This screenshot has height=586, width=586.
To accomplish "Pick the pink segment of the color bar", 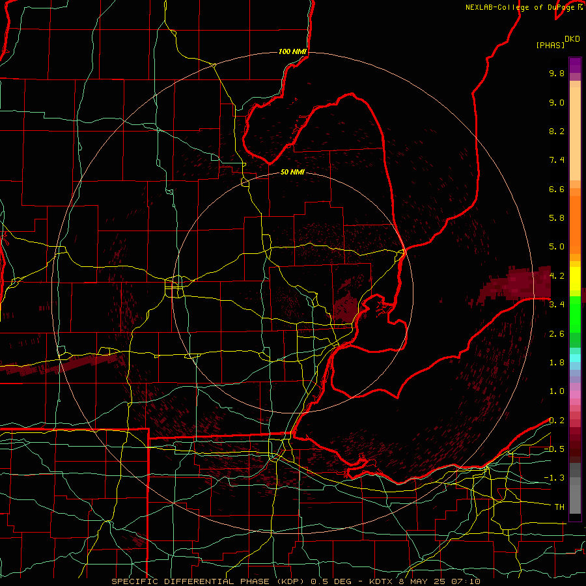I will pos(575,395).
